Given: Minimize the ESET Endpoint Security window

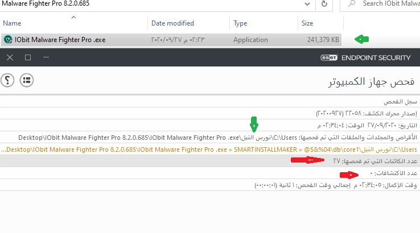Looking at the screenshot, I should pyautogui.click(x=46, y=57).
